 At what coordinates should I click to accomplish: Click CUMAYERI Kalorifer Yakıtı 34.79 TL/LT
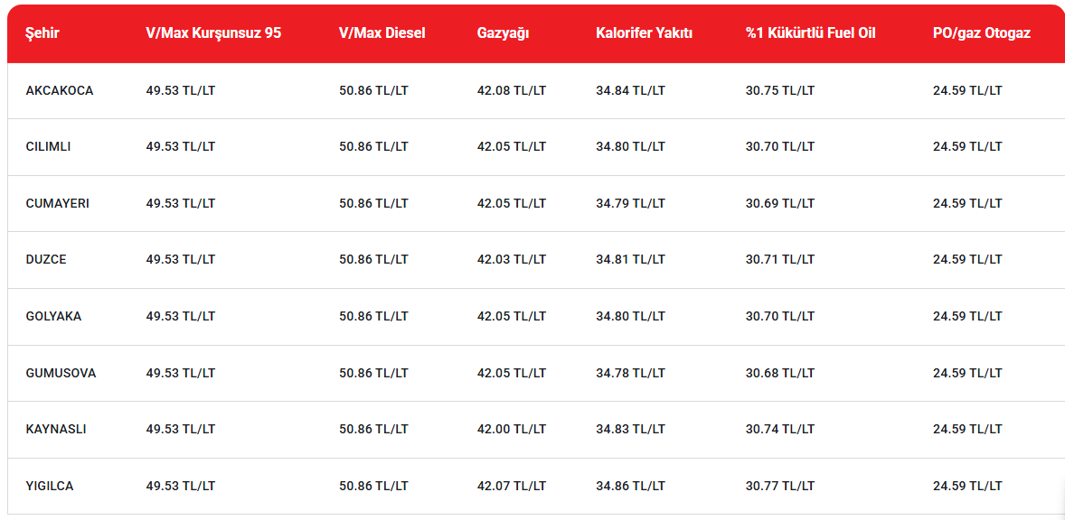click(x=630, y=203)
